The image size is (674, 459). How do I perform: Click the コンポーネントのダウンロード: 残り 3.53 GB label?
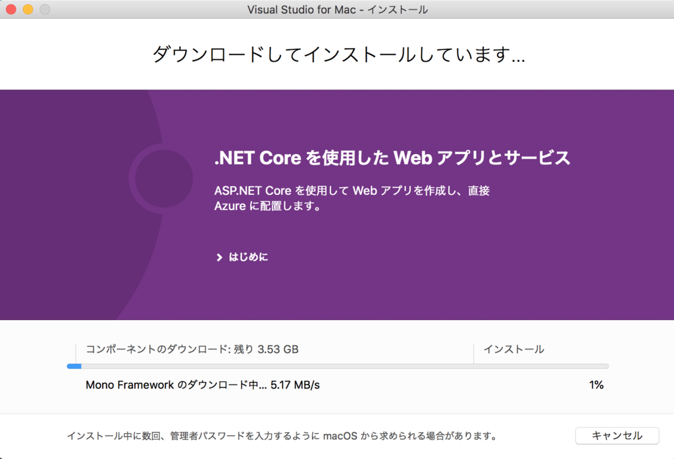192,349
